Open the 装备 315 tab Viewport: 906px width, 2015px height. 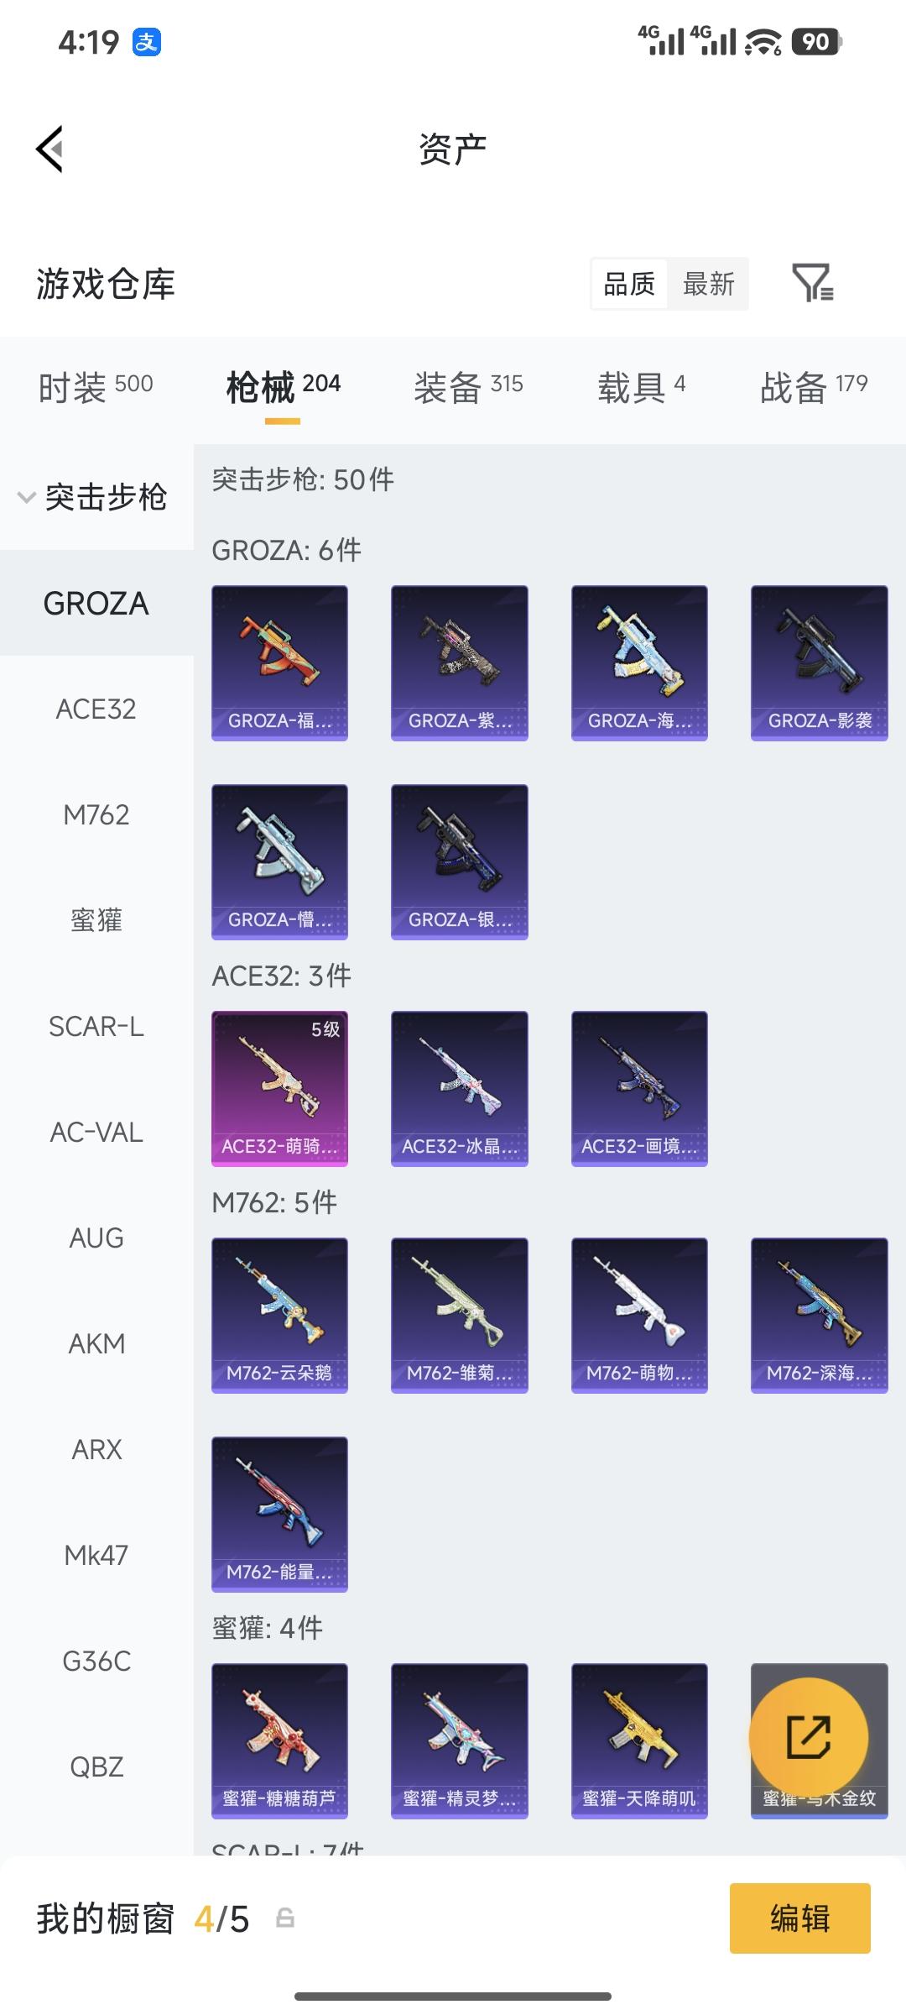468,387
